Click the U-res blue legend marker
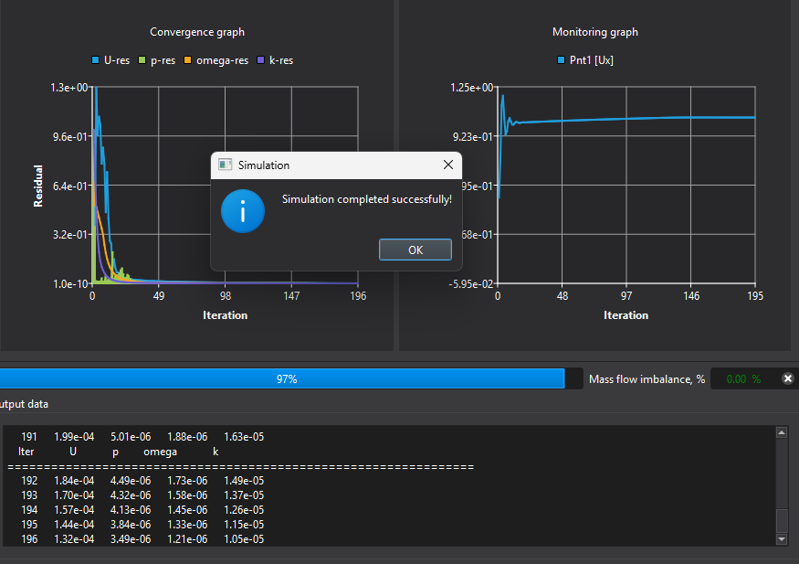The width and height of the screenshot is (799, 564). [96, 60]
